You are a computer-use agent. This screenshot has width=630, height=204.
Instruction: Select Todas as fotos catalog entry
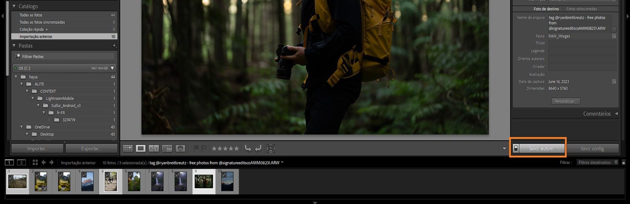(x=64, y=15)
